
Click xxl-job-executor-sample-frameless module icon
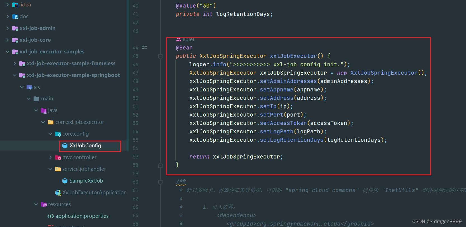tap(22, 63)
